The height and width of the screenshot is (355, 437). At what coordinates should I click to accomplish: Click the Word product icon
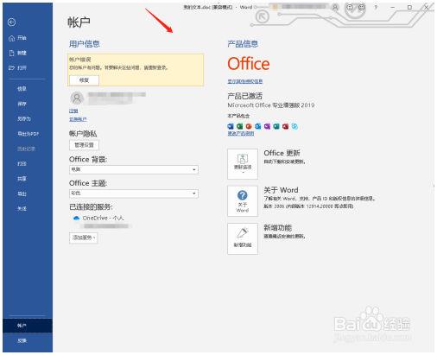[231, 126]
